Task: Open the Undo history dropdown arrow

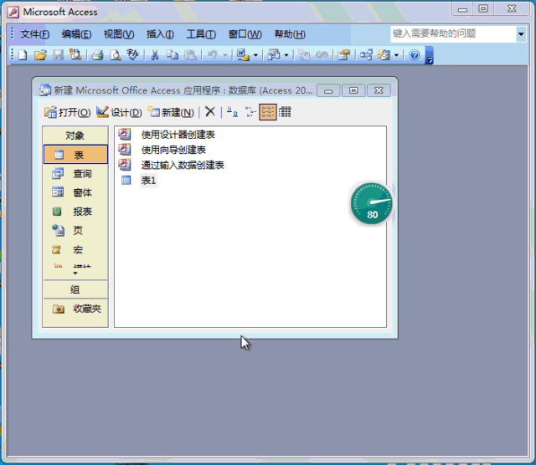Action: pyautogui.click(x=225, y=55)
